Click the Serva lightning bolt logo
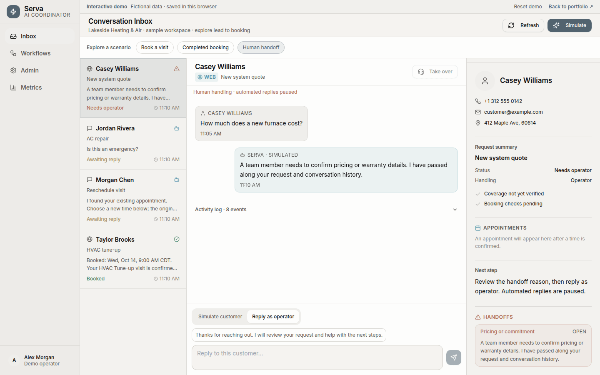 [13, 12]
